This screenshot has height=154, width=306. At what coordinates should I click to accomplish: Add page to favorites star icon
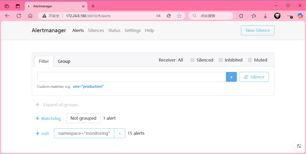[x=179, y=16]
